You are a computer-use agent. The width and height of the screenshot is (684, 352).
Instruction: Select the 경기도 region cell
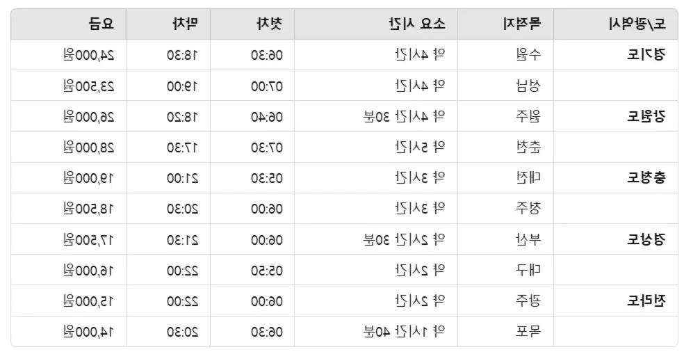click(616, 54)
